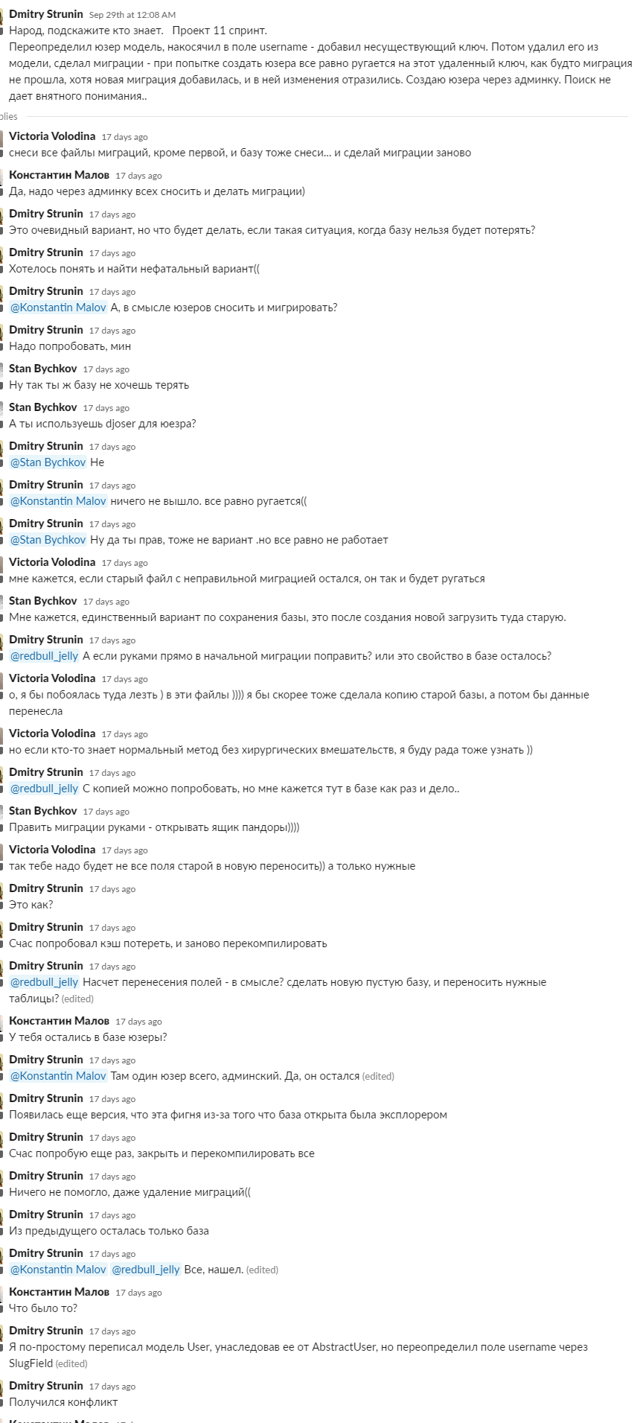Click the @Stan Bychkov mention before "Ну да ты прав"
The width and height of the screenshot is (640, 1423).
(48, 540)
